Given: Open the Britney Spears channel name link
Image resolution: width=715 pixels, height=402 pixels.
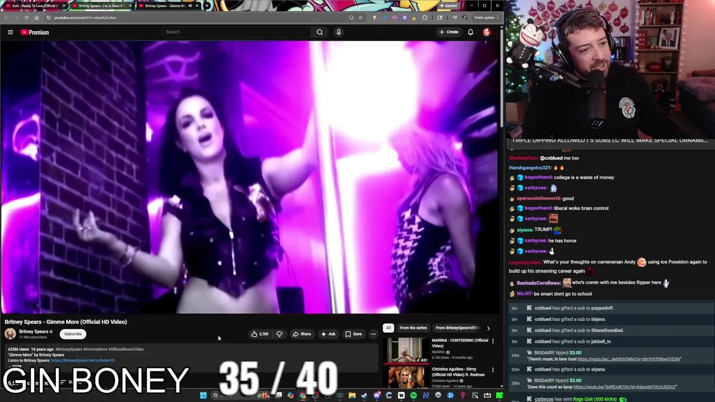Looking at the screenshot, I should pyautogui.click(x=34, y=332).
